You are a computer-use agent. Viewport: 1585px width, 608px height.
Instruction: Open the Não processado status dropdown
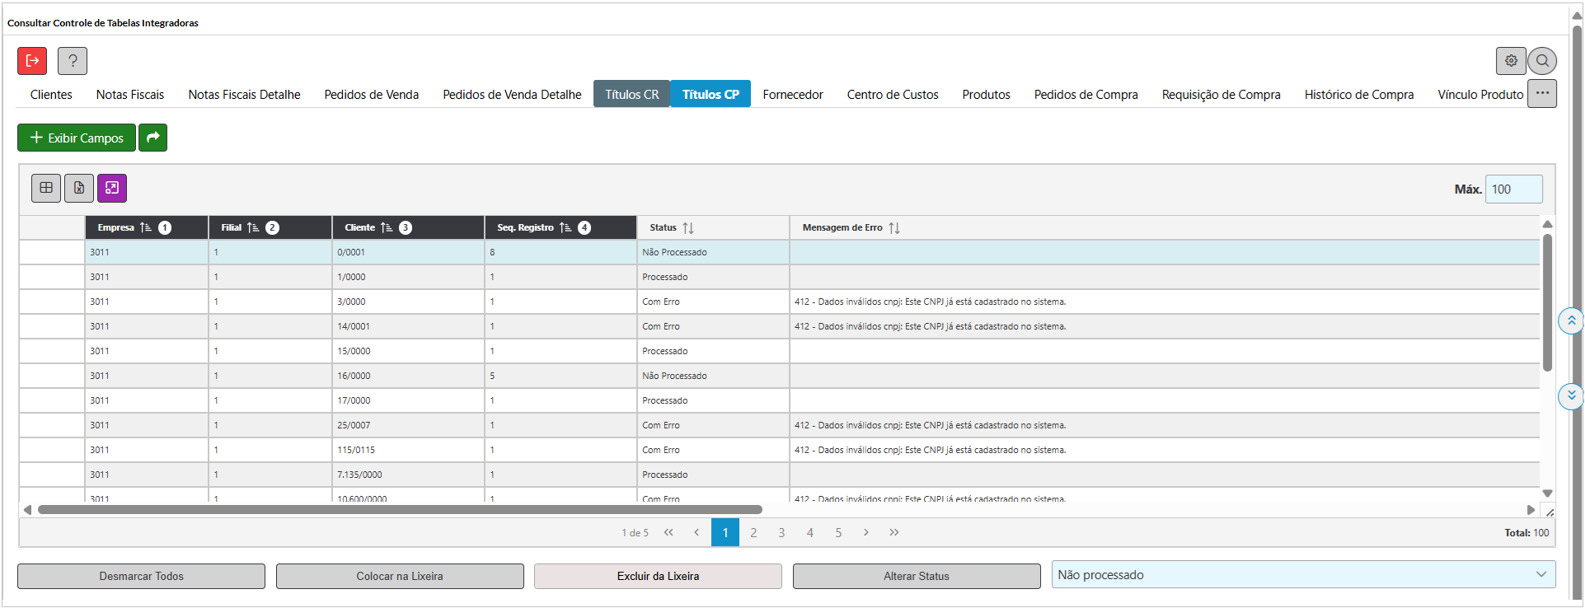point(1303,575)
